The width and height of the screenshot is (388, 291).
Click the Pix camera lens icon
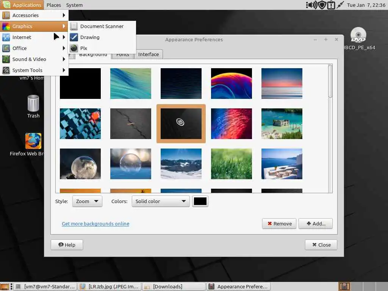(x=74, y=48)
